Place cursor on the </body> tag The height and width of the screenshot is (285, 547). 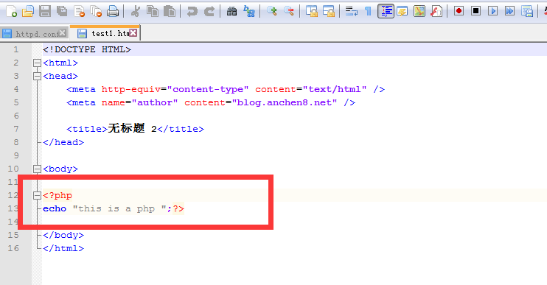[63, 235]
